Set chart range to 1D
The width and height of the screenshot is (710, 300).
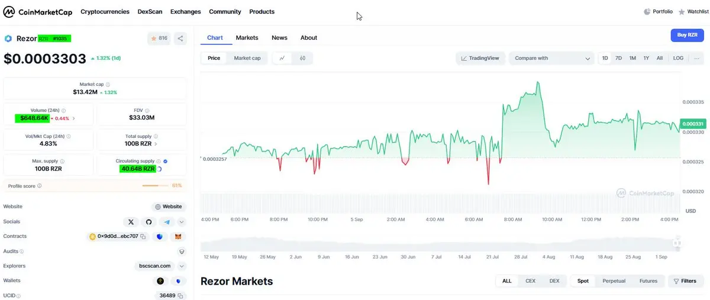(x=605, y=58)
